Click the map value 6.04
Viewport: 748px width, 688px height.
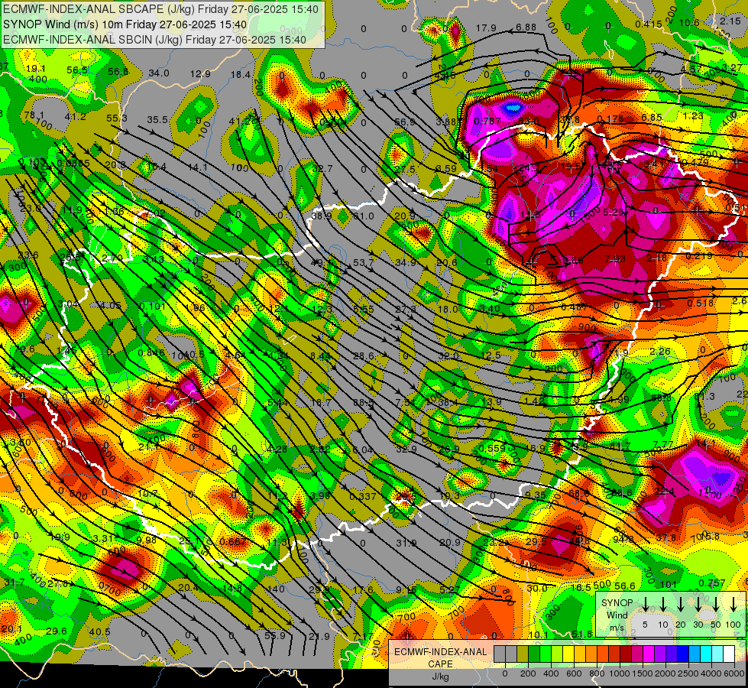pyautogui.click(x=363, y=449)
